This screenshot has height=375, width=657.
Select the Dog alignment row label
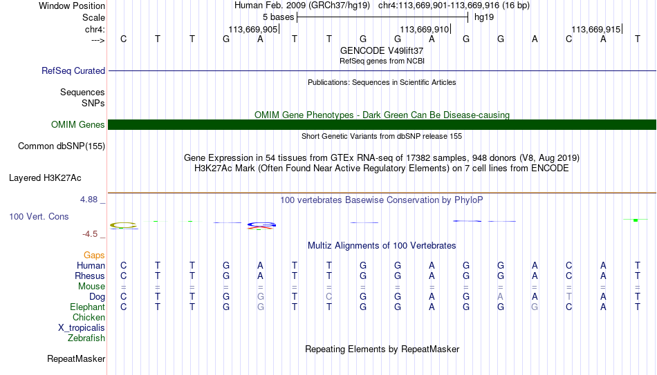(97, 297)
